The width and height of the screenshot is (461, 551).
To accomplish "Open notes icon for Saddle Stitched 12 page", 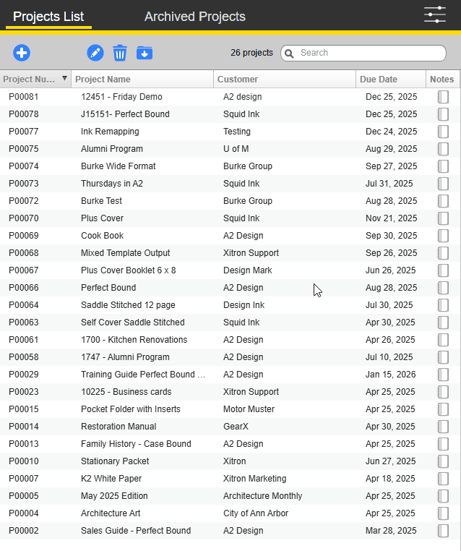I will pos(443,305).
